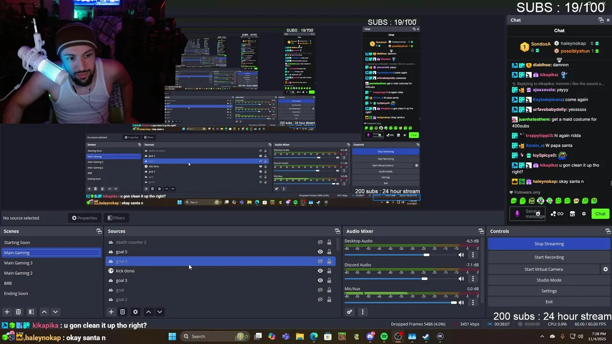Open Spotify from the taskbar

384,336
